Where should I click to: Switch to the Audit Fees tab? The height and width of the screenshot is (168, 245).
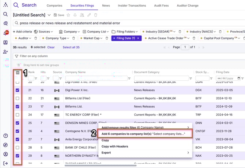coord(161,5)
